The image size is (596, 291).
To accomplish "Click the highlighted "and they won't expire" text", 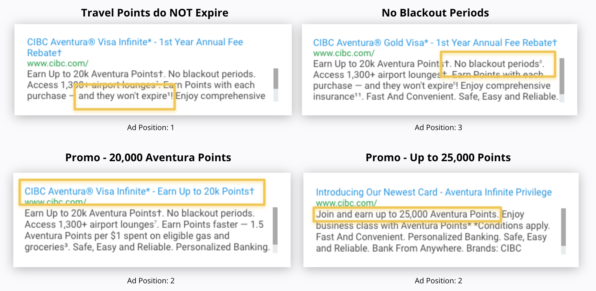I will 125,96.
